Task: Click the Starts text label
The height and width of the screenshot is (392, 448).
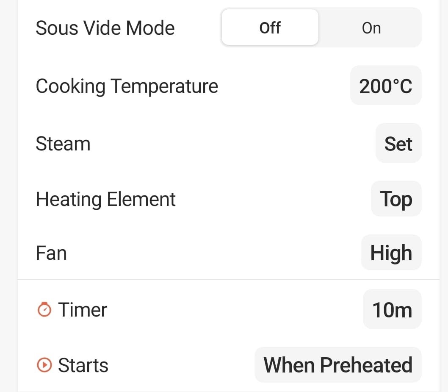Action: (x=83, y=365)
